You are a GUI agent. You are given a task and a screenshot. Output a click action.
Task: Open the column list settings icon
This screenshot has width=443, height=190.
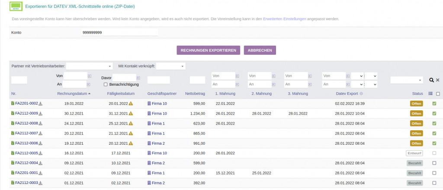pyautogui.click(x=430, y=93)
